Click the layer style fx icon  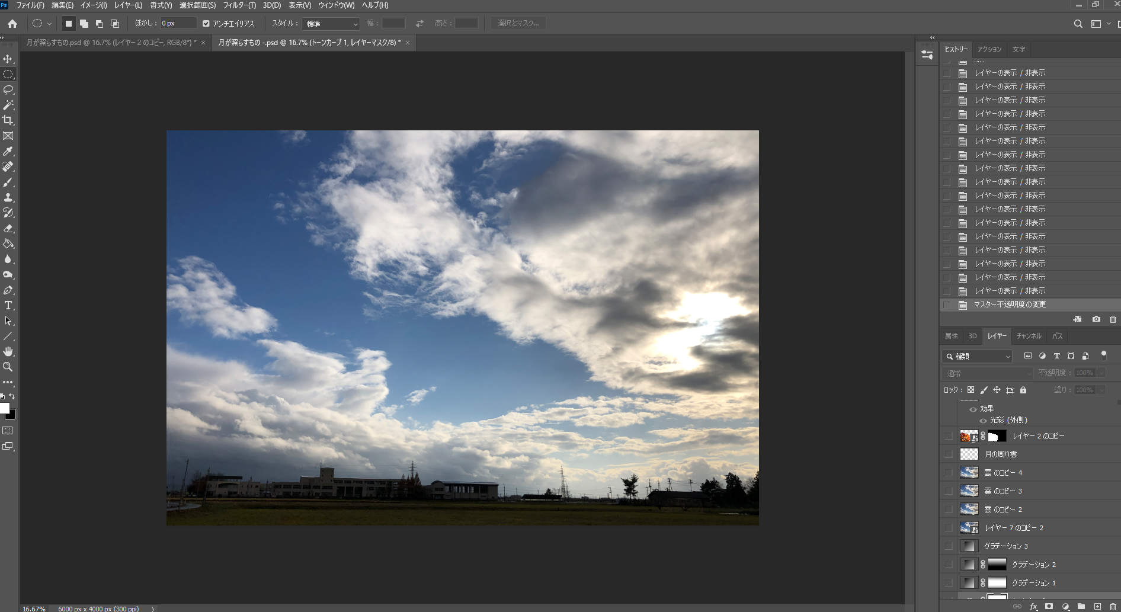pos(1033,607)
